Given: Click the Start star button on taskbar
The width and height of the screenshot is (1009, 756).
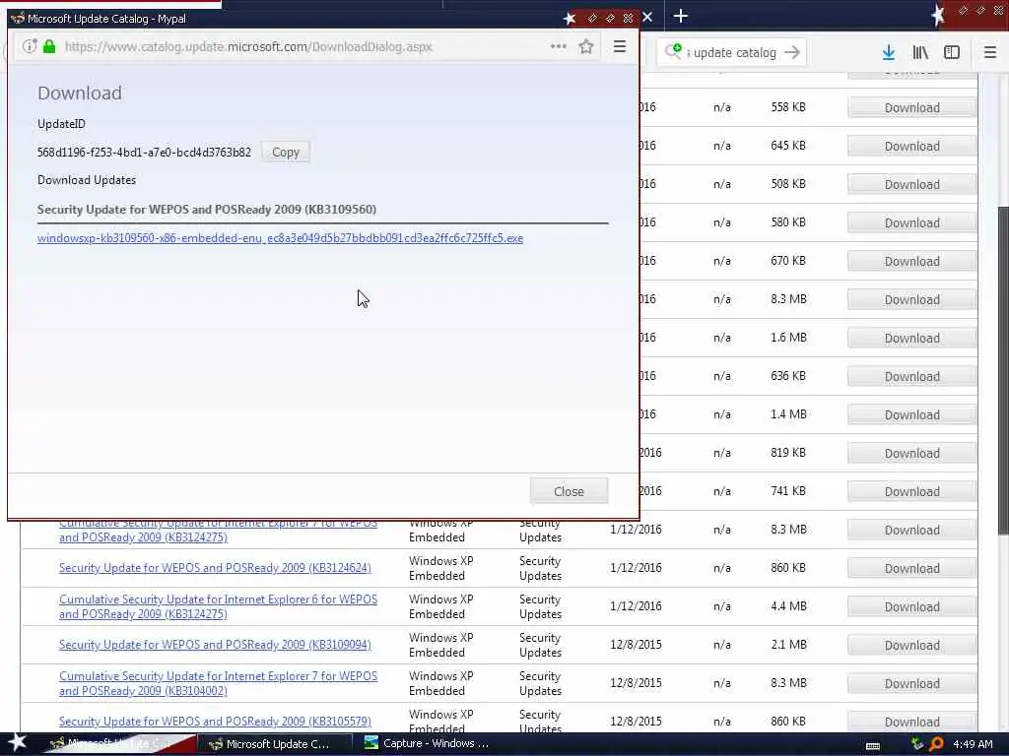Looking at the screenshot, I should pos(16,742).
